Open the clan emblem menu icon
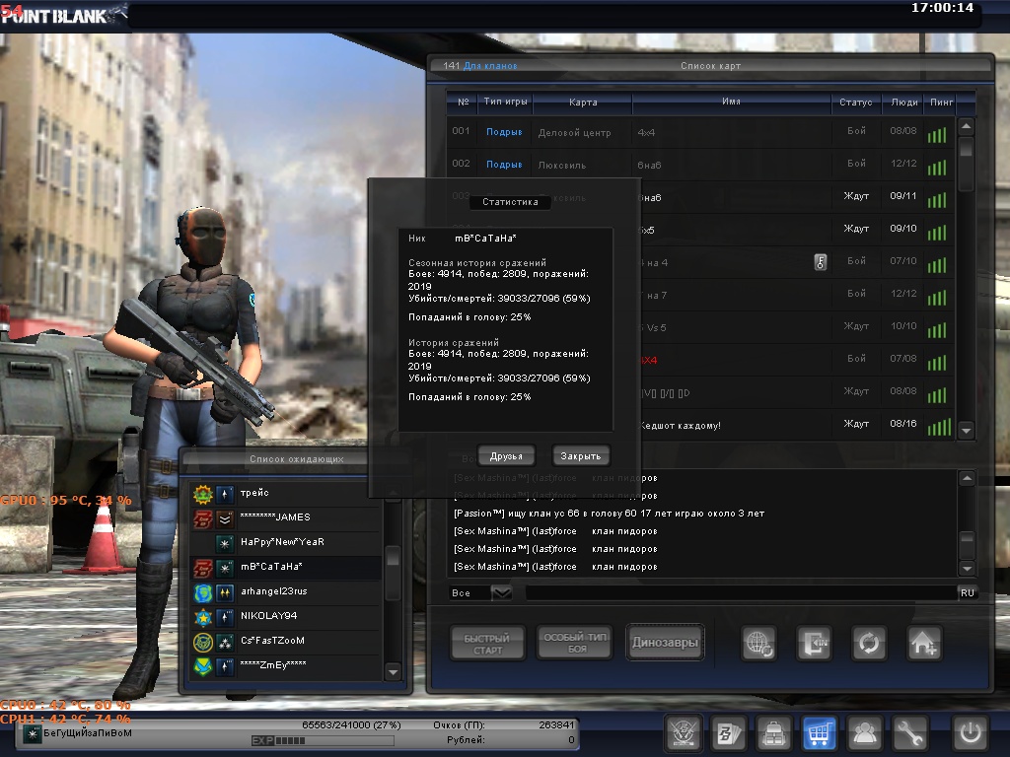This screenshot has width=1010, height=757. [683, 732]
